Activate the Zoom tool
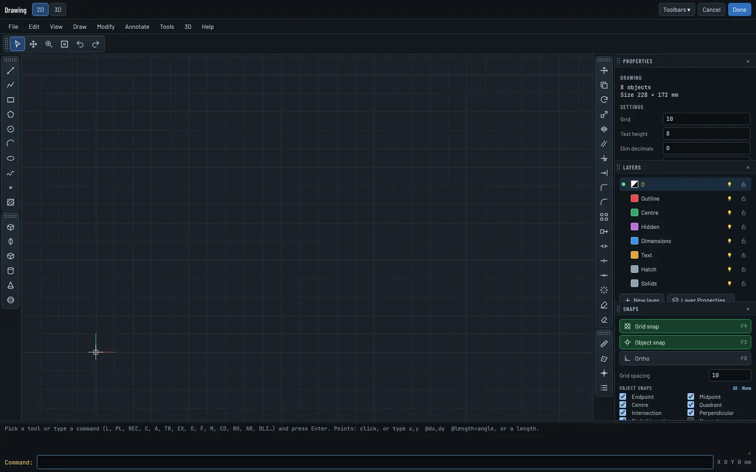The image size is (756, 472). pyautogui.click(x=49, y=44)
